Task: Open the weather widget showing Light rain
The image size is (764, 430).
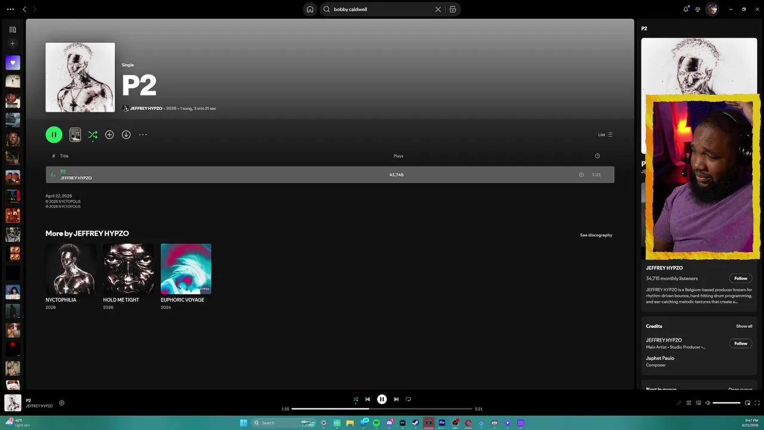Action: click(18, 423)
